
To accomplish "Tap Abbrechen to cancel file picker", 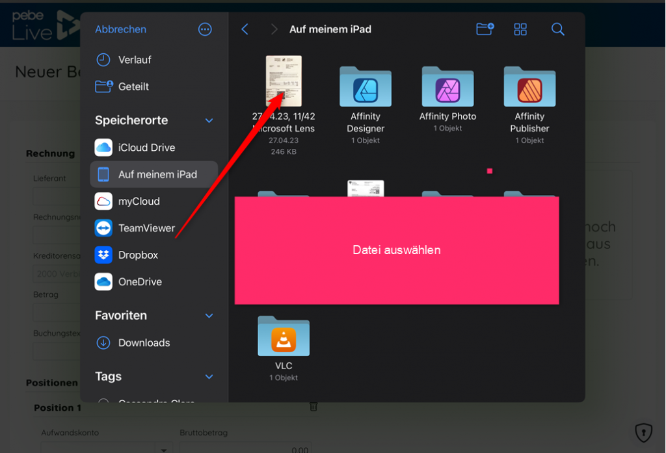I will pyautogui.click(x=120, y=29).
